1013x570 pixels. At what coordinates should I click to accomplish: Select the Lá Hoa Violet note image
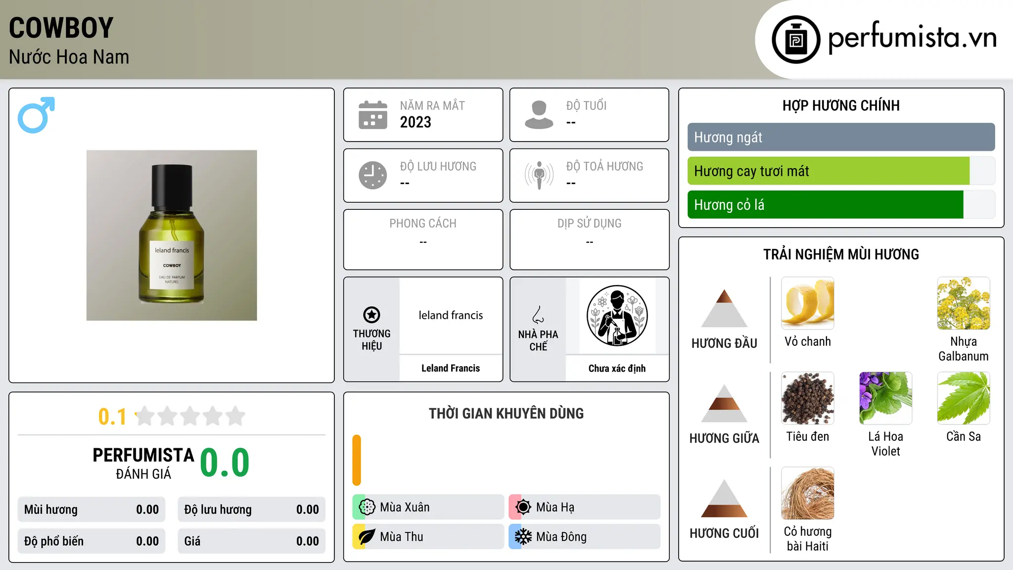point(885,398)
